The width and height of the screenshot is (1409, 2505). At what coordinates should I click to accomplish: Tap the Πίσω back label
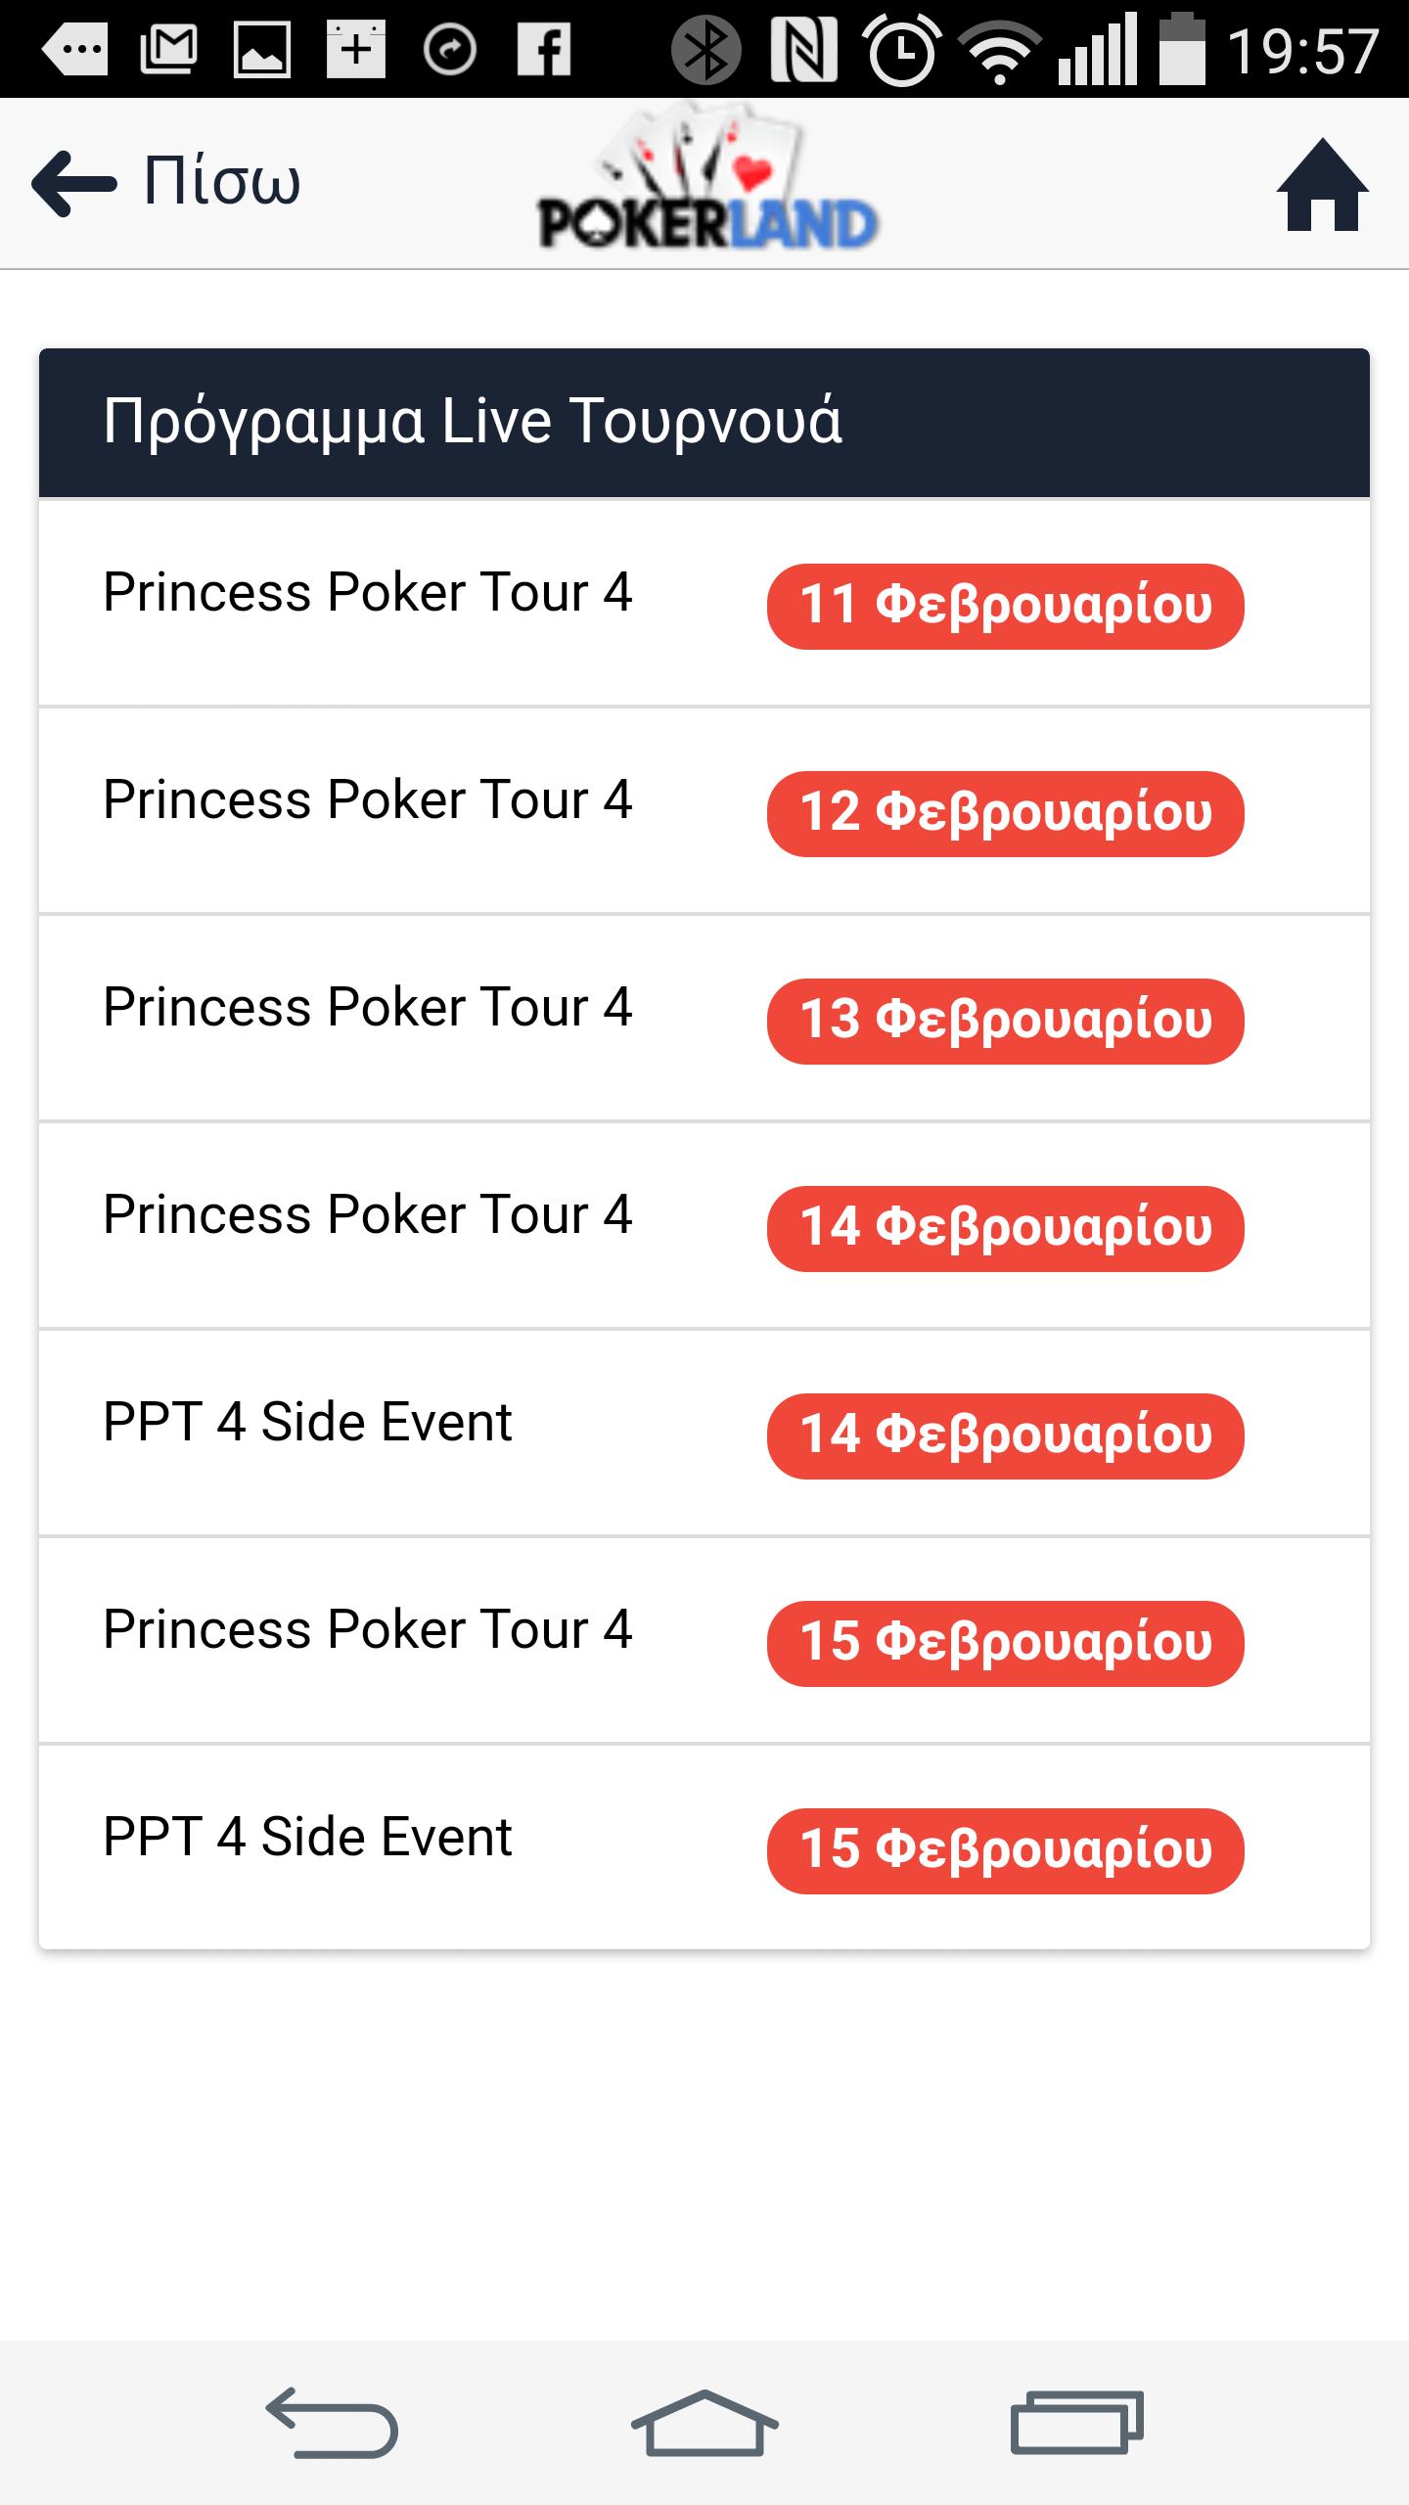(x=221, y=182)
